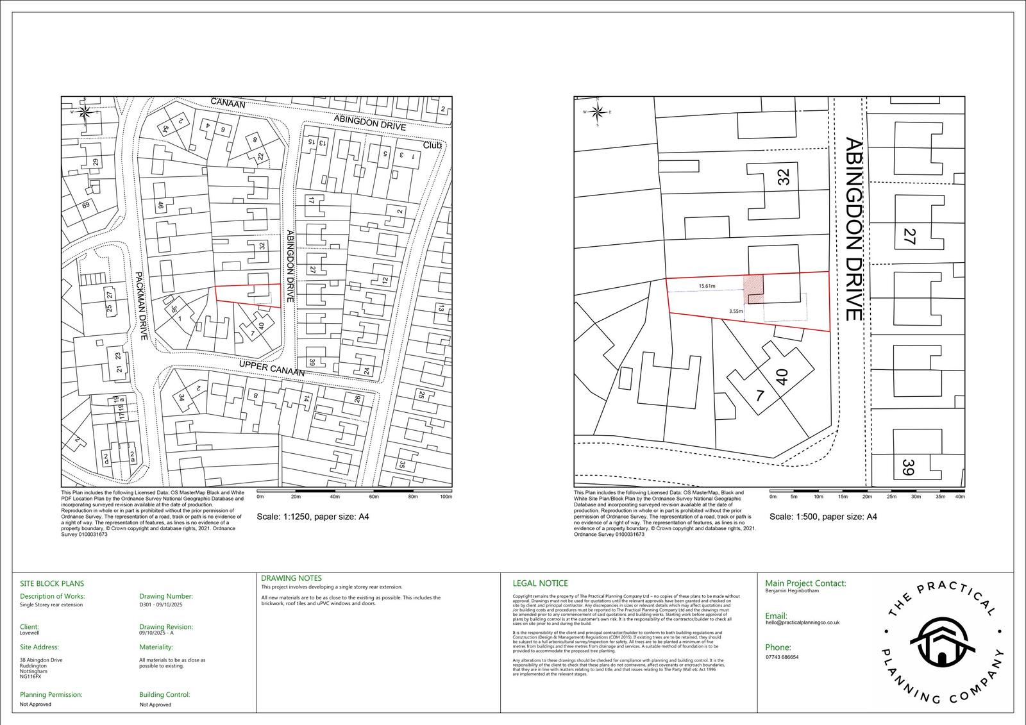Click the phone number 07743 686654

[782, 657]
